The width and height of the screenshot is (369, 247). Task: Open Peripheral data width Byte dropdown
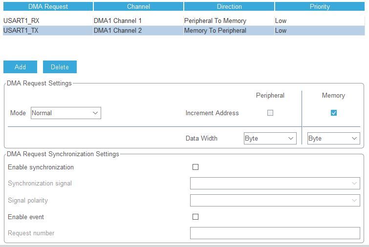[270, 139]
